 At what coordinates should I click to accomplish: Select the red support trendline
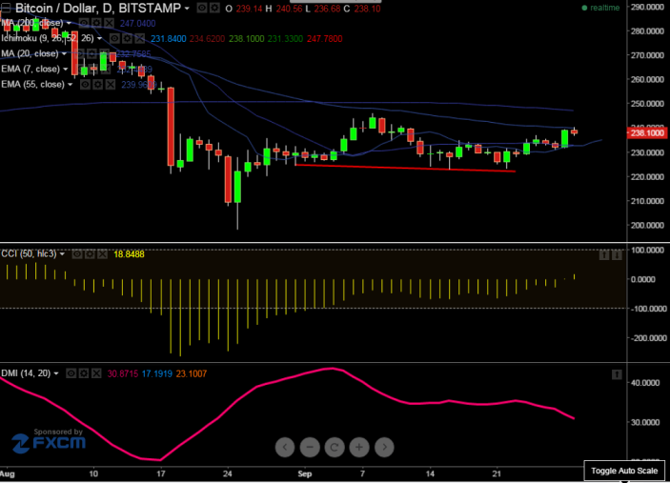click(405, 169)
